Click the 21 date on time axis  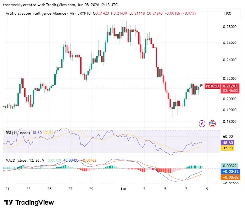7,189
